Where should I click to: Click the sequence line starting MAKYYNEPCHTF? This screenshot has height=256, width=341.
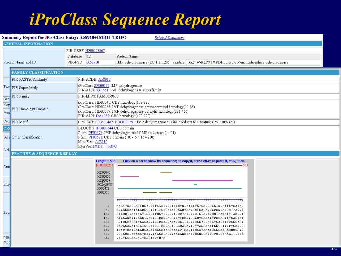(x=180, y=206)
